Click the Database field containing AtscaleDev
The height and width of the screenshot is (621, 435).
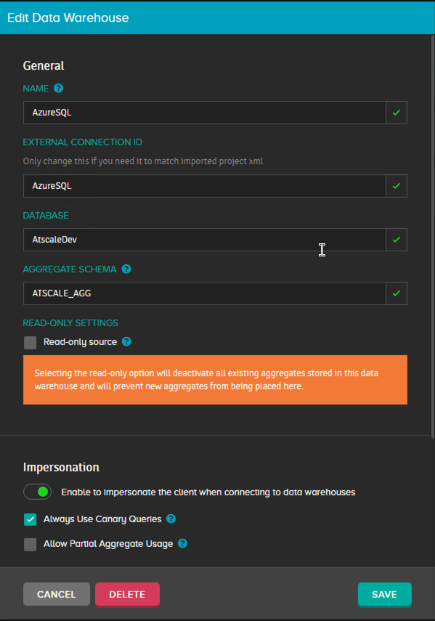205,240
